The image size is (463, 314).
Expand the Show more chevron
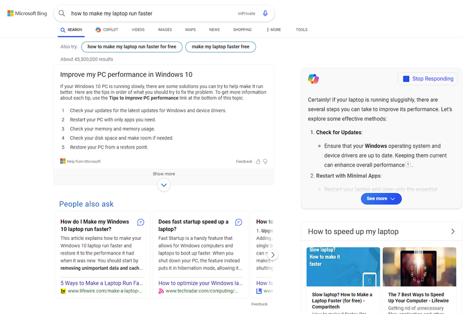point(164,184)
